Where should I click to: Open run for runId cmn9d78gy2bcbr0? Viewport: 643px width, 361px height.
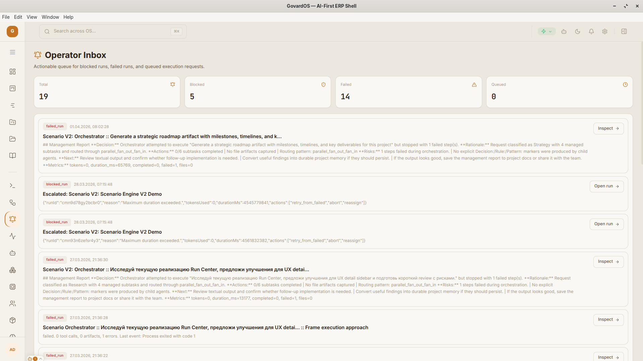click(x=606, y=186)
